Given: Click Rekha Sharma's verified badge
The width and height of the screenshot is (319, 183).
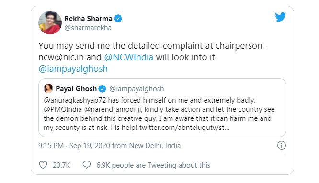Looking at the screenshot, I should [118, 19].
